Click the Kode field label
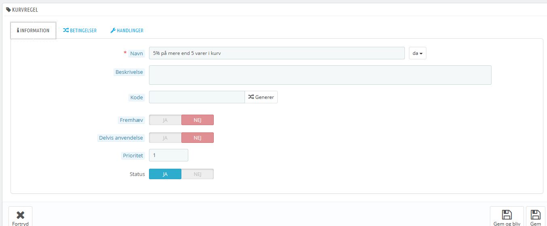Viewport: 547px width, 226px height. (136, 97)
